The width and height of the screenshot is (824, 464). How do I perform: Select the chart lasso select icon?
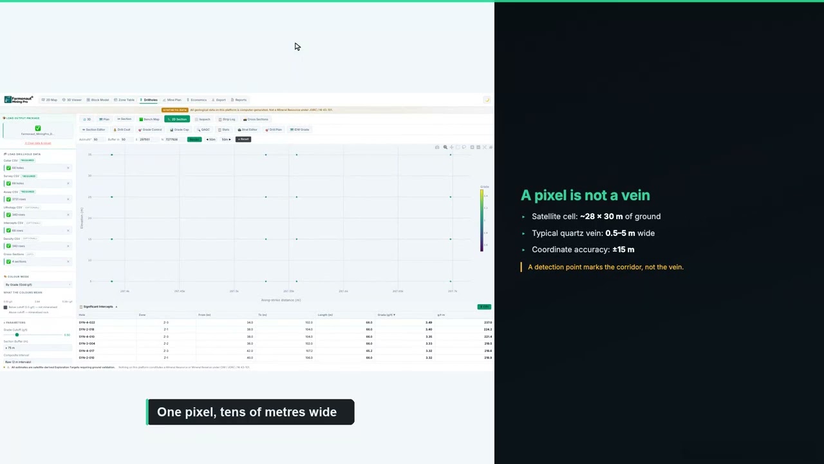pos(464,148)
